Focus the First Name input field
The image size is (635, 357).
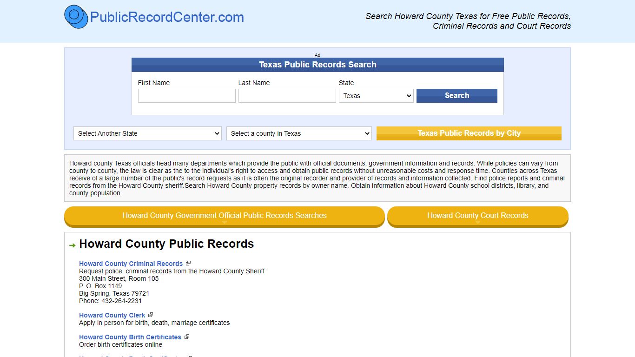(187, 96)
